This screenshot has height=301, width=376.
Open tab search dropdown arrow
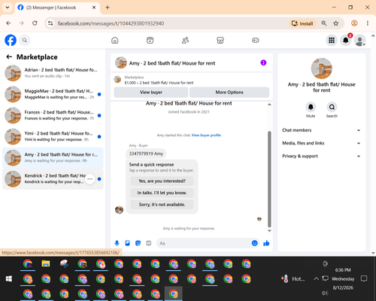point(8,8)
